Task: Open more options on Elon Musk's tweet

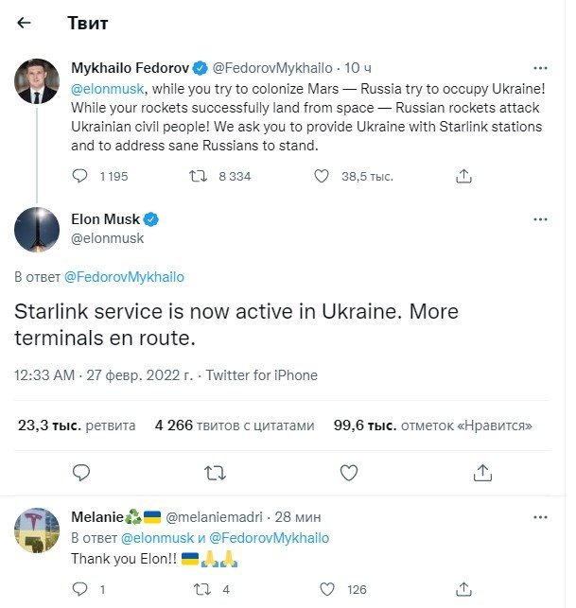Action: pos(540,219)
